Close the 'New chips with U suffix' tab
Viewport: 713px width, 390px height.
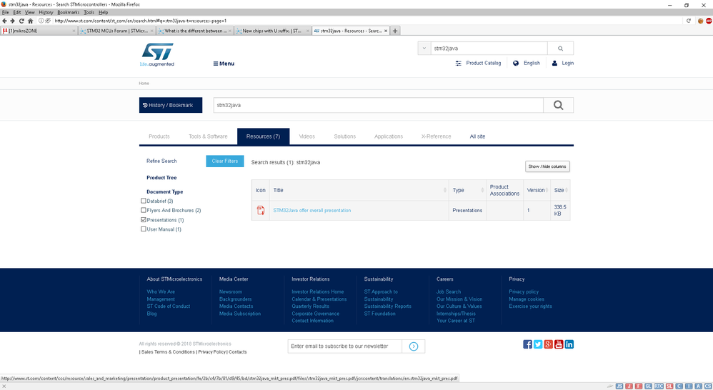tap(308, 31)
